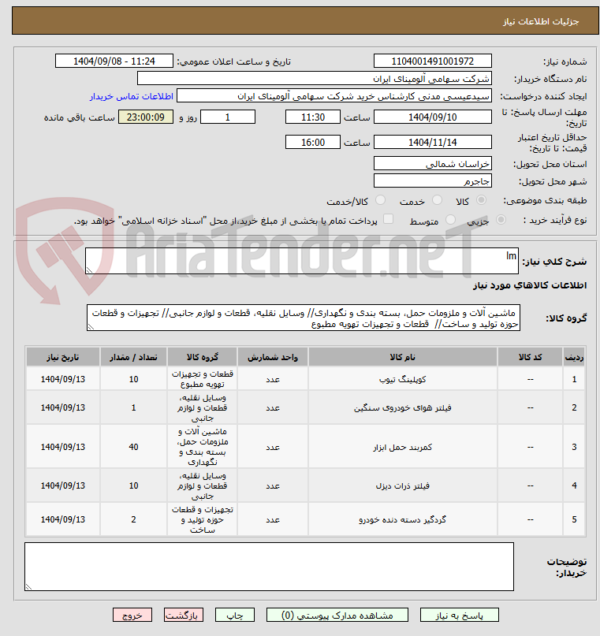Viewport: 600px width, 636px height.
Task: Select the 'متوسط' purchase type radio
Action: [450, 219]
